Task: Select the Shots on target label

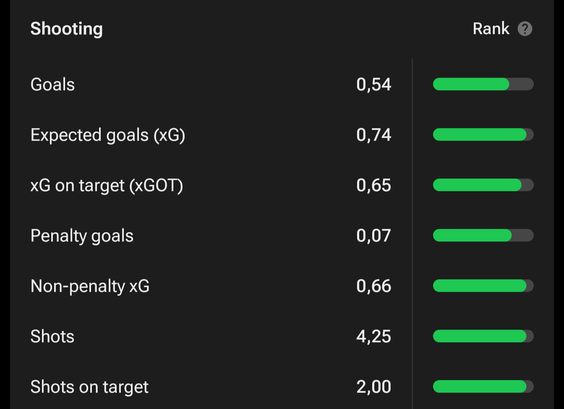Action: tap(89, 387)
